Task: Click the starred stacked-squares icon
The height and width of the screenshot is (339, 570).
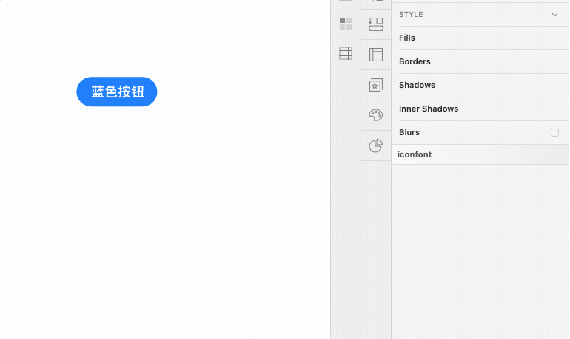Action: (x=376, y=85)
